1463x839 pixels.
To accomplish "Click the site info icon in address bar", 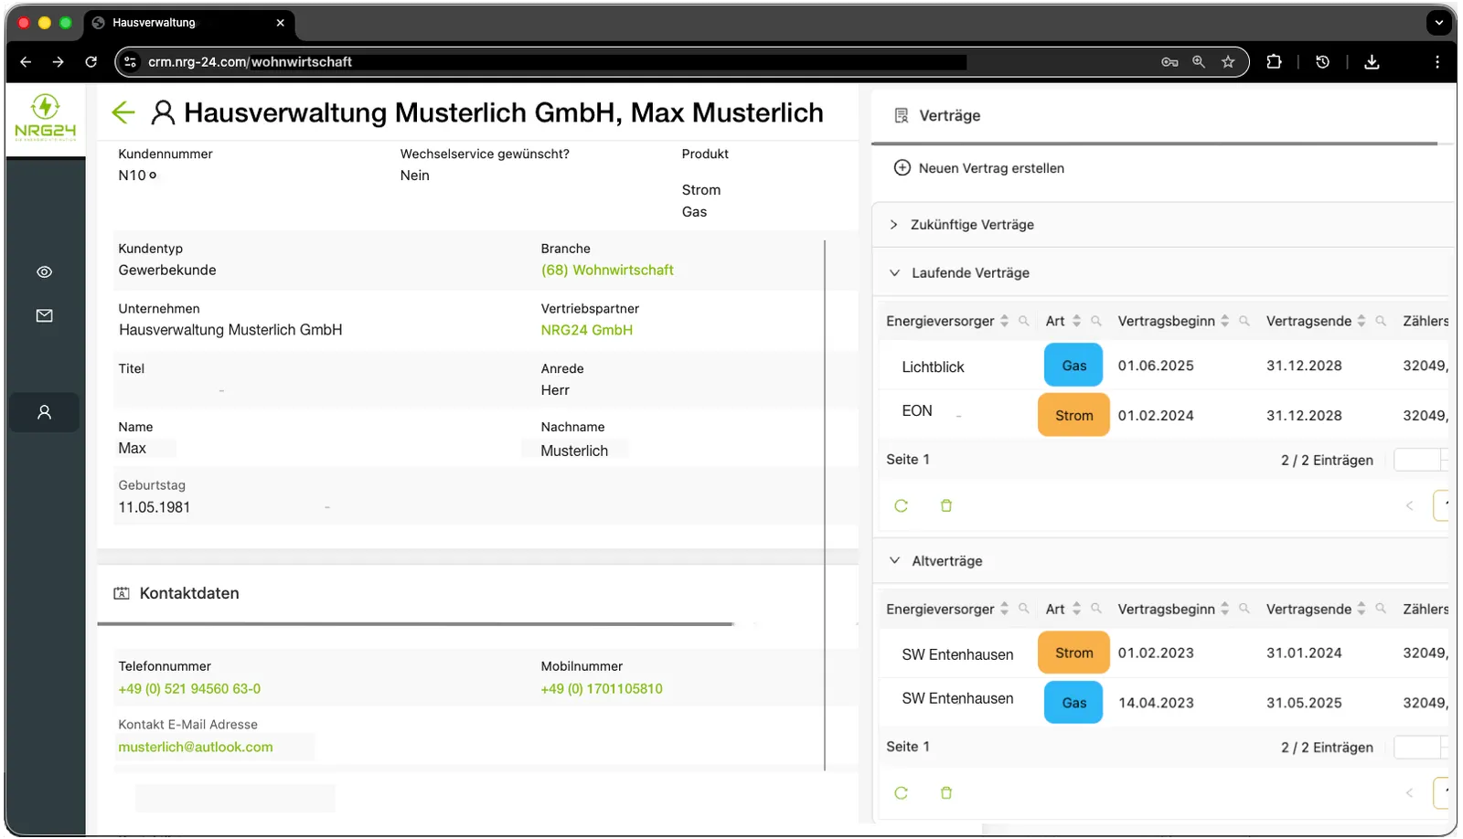I will [x=130, y=62].
